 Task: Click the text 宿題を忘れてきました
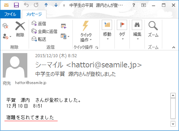[30, 117]
